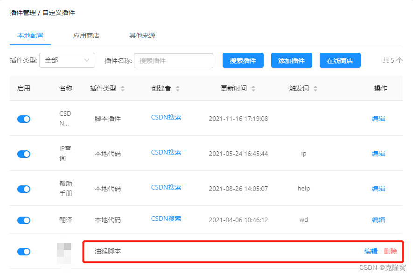
Task: Select the timestamp 2021-11-16 17:19:08
Action: 238,119
